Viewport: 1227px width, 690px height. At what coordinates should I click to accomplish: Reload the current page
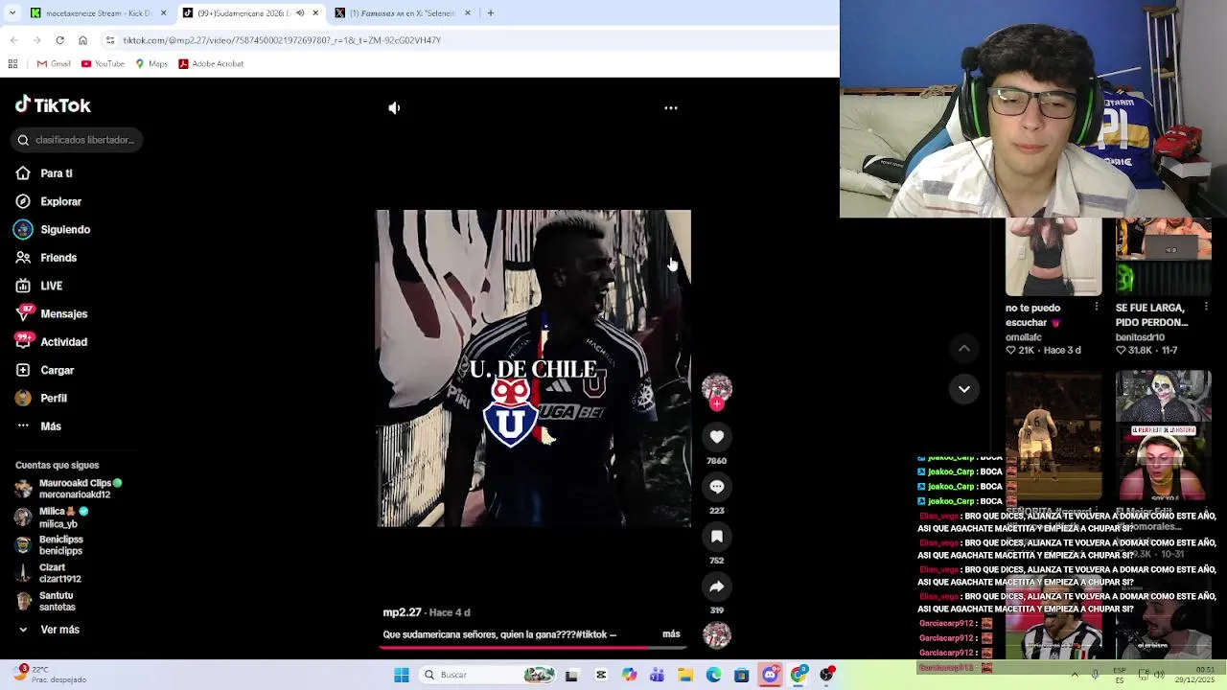click(59, 40)
